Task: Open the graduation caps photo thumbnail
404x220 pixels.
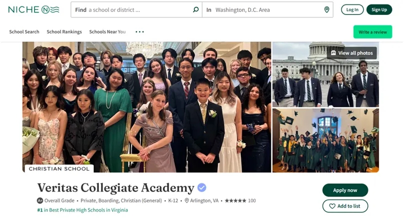Action: coord(326,140)
